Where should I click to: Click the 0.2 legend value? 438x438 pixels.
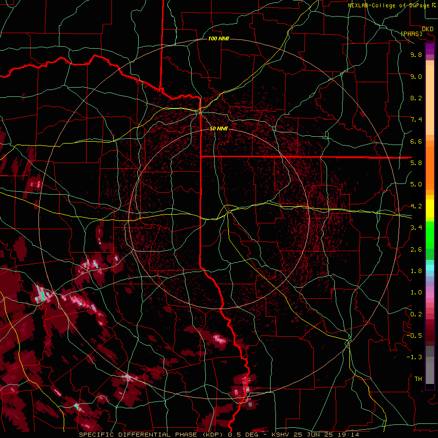(x=416, y=314)
